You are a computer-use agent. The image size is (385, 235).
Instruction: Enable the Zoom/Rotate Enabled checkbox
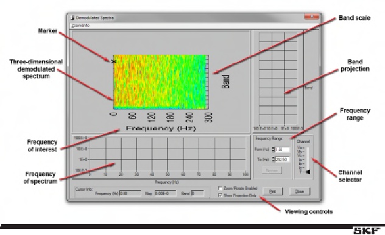(221, 188)
